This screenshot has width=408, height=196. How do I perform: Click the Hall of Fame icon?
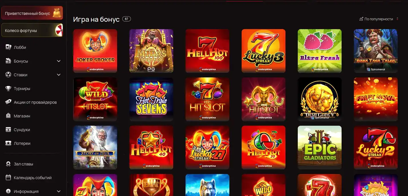click(8, 164)
